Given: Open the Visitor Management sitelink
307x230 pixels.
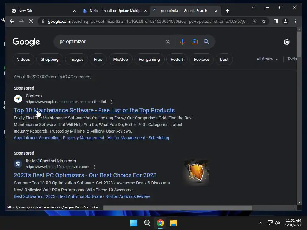Looking at the screenshot, I should (126, 138).
